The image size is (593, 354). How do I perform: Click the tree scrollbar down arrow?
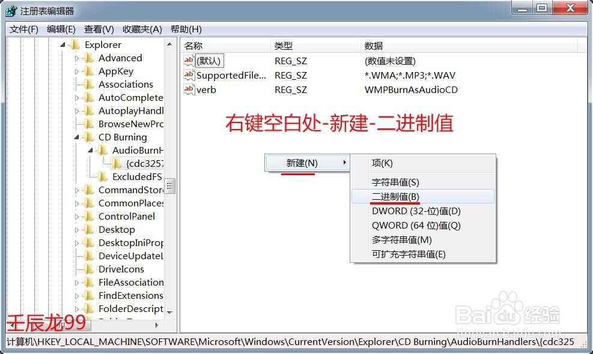click(x=169, y=313)
